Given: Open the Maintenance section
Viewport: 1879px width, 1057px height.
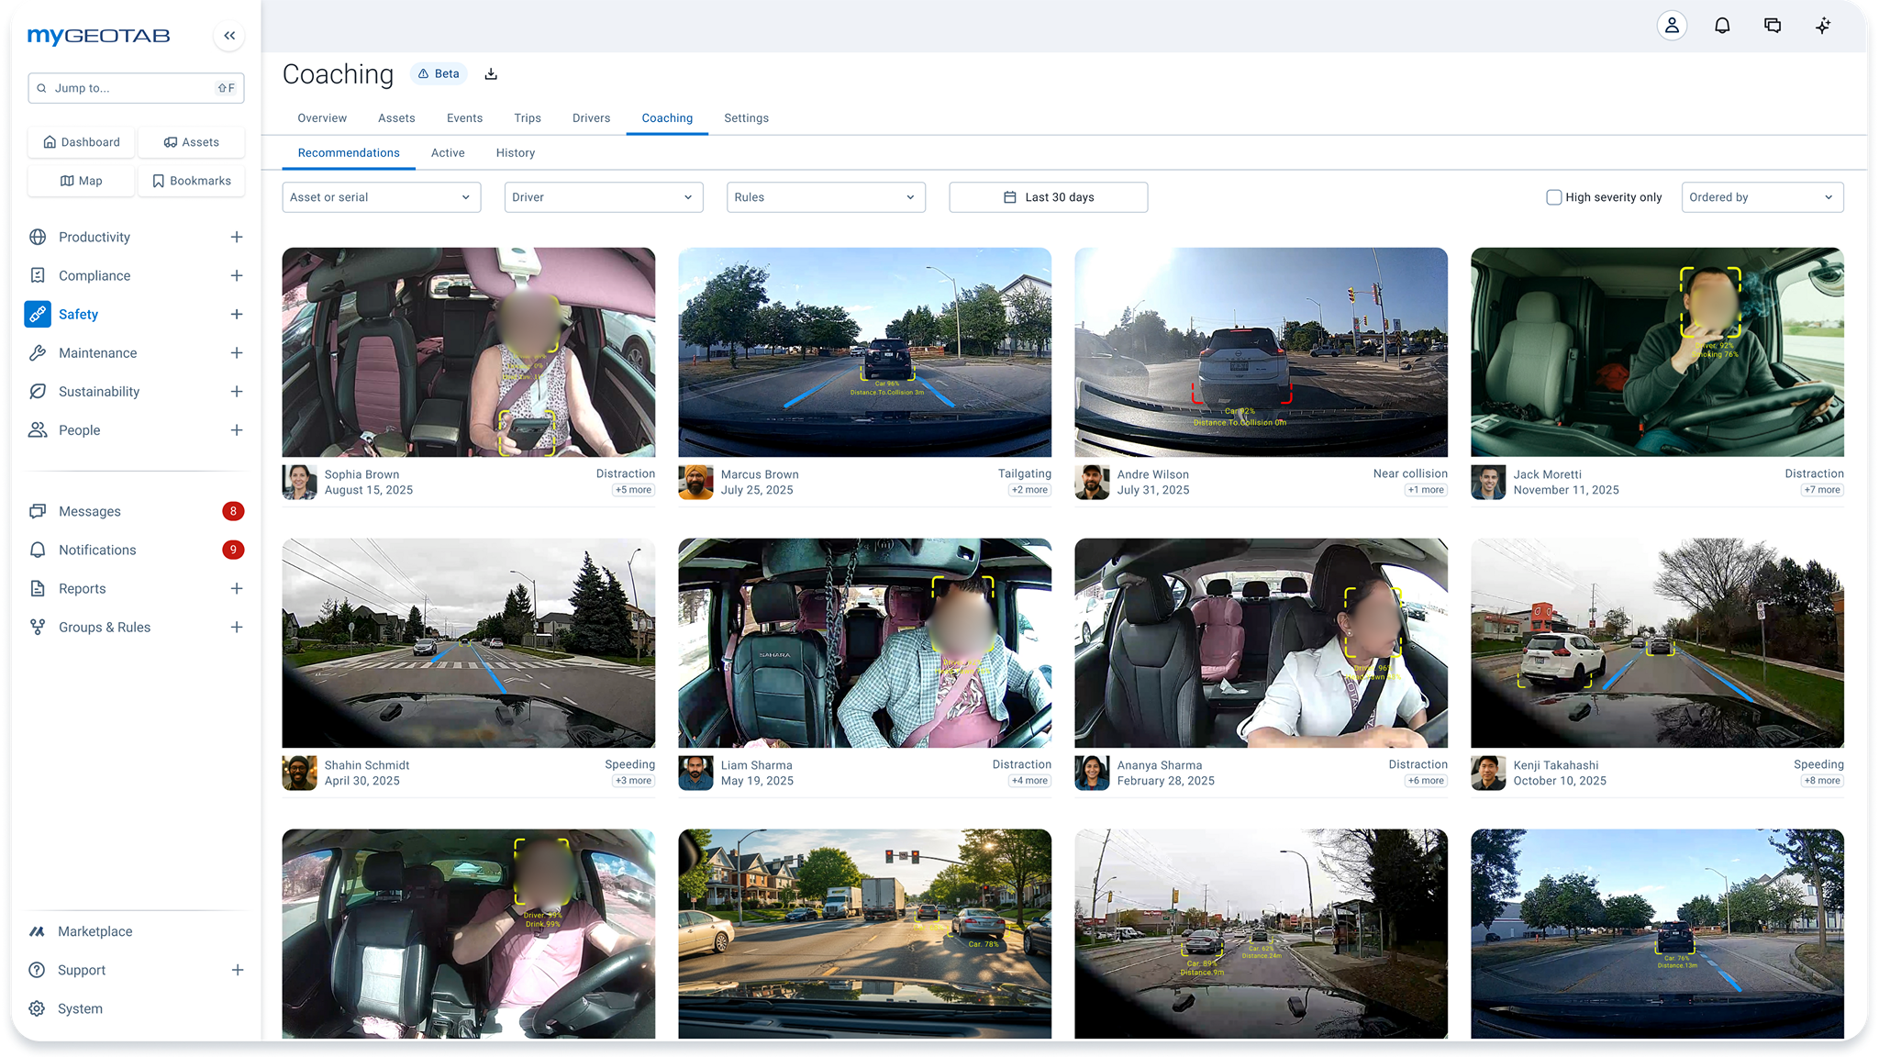Looking at the screenshot, I should 96,352.
